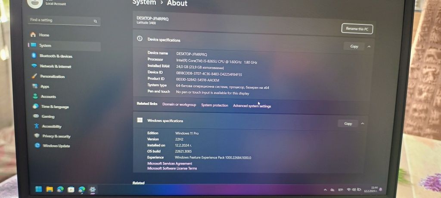
Task: Click the Device ID value 0818CDD8-3707-4C36
Action: point(209,74)
